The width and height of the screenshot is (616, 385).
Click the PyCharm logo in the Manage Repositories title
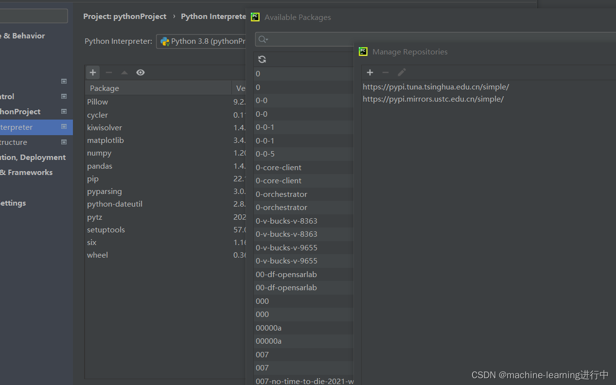tap(363, 52)
